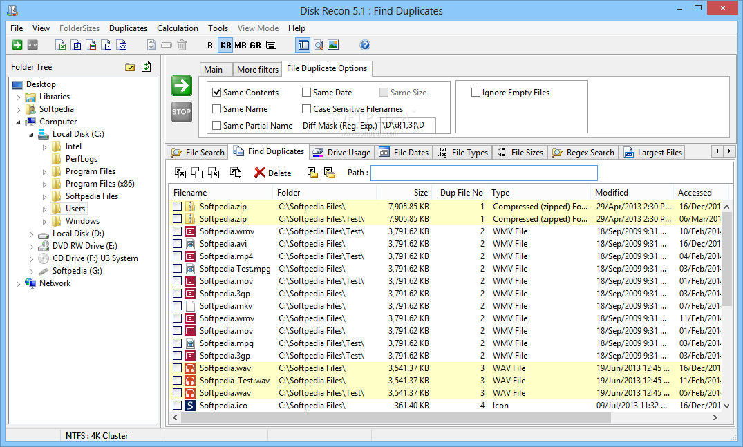Click the check files in multiple folders icon
The image size is (743, 447).
329,173
